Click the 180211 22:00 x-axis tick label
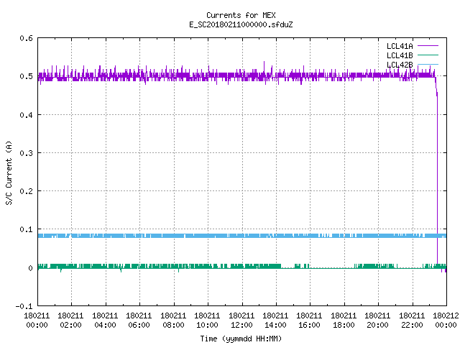Viewport: 460px width, 345px height. pyautogui.click(x=412, y=321)
